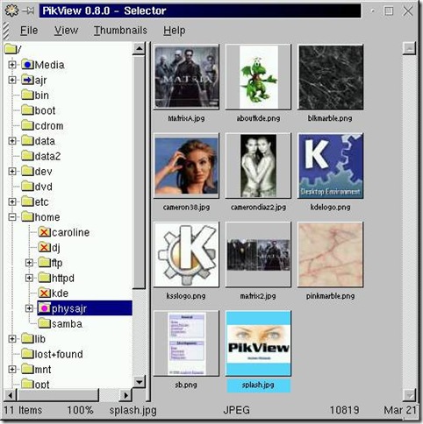Select the httpd tree label
This screenshot has height=424, width=423.
pos(63,278)
